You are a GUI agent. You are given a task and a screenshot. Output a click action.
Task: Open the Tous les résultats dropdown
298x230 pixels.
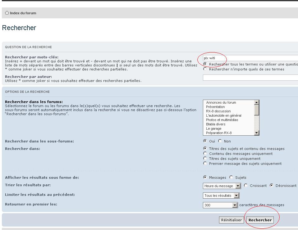click(221, 196)
